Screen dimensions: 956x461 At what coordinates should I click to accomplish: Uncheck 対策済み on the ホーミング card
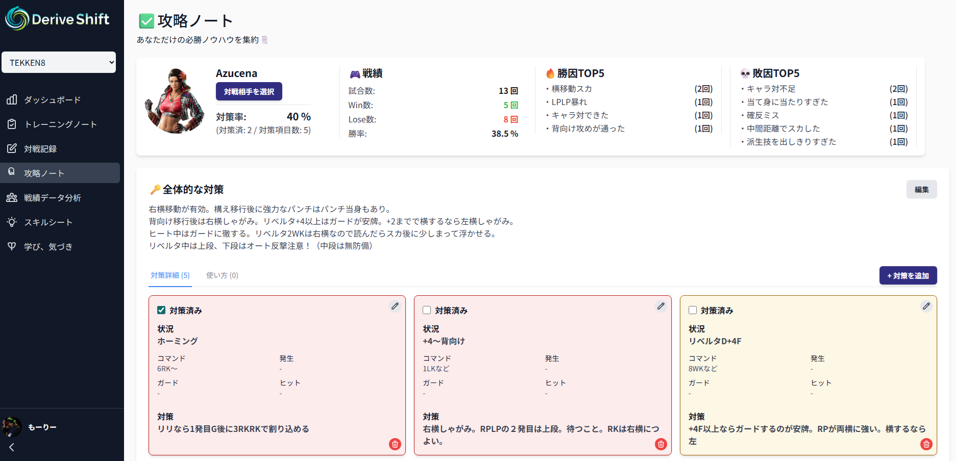pos(161,310)
